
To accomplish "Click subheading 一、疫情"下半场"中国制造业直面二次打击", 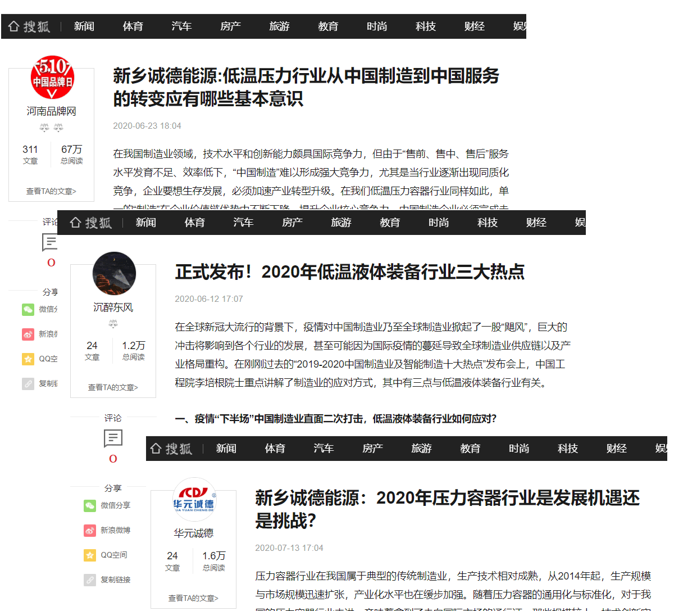I will 336,419.
